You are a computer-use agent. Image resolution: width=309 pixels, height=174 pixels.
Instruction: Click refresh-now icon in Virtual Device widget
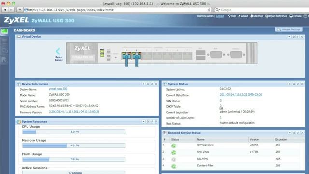point(297,37)
